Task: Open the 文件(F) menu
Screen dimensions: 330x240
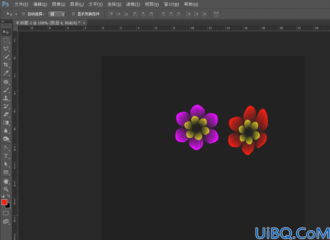Action: click(21, 4)
